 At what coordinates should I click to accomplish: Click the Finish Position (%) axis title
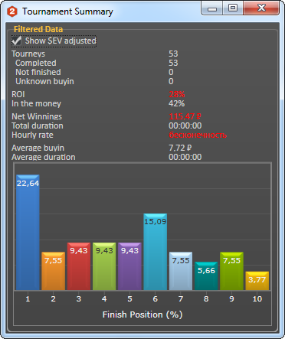(142, 315)
